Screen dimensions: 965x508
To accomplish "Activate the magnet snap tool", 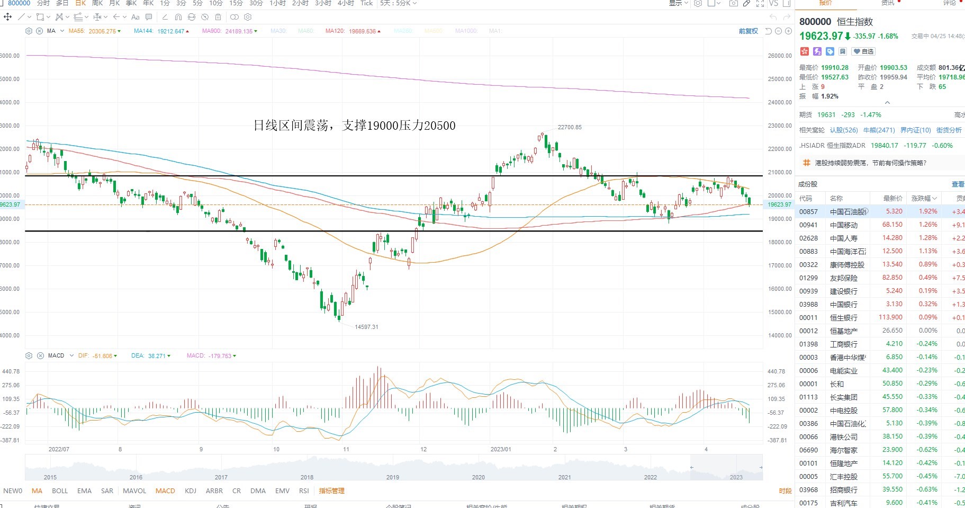I will click(x=178, y=17).
